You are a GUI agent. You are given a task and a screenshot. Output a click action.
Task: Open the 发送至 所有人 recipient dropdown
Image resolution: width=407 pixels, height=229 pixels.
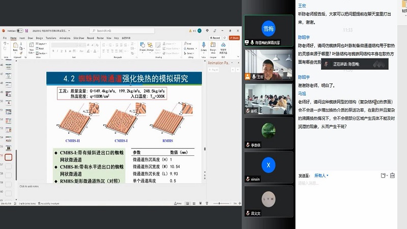tap(322, 176)
